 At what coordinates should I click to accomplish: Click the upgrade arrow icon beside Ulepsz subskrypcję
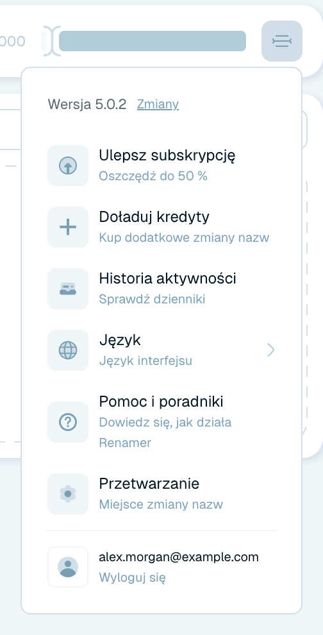tap(68, 165)
